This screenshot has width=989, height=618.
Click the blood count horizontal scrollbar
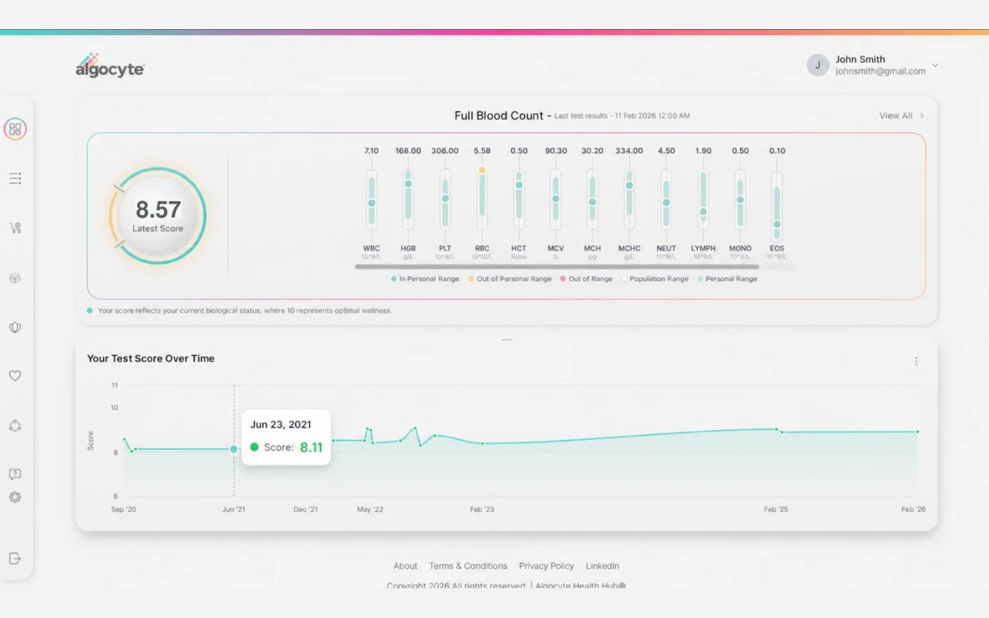tap(557, 267)
